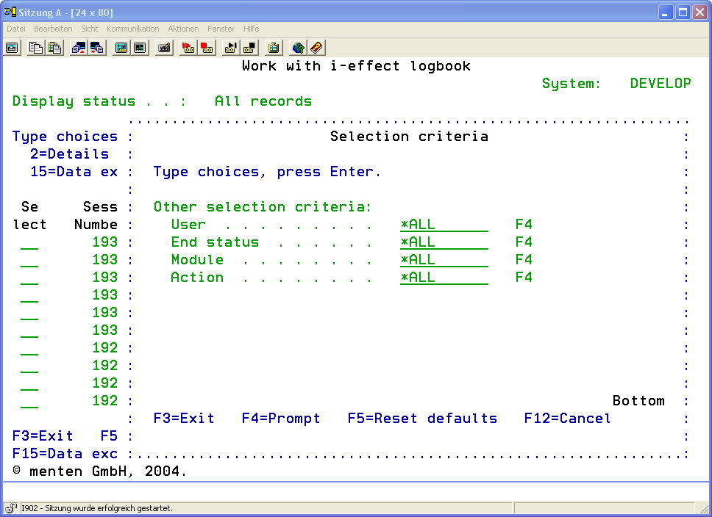The width and height of the screenshot is (712, 517).
Task: Click F12=Cancel in Selection criteria window
Action: [x=567, y=419]
